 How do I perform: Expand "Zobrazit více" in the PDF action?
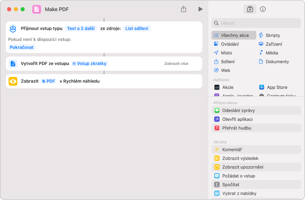coord(176,63)
